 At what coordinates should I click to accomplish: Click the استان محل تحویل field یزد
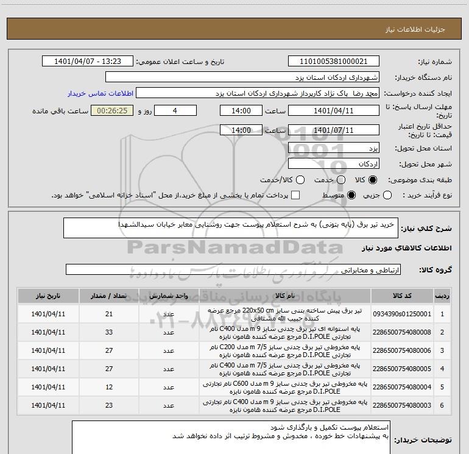(x=334, y=148)
